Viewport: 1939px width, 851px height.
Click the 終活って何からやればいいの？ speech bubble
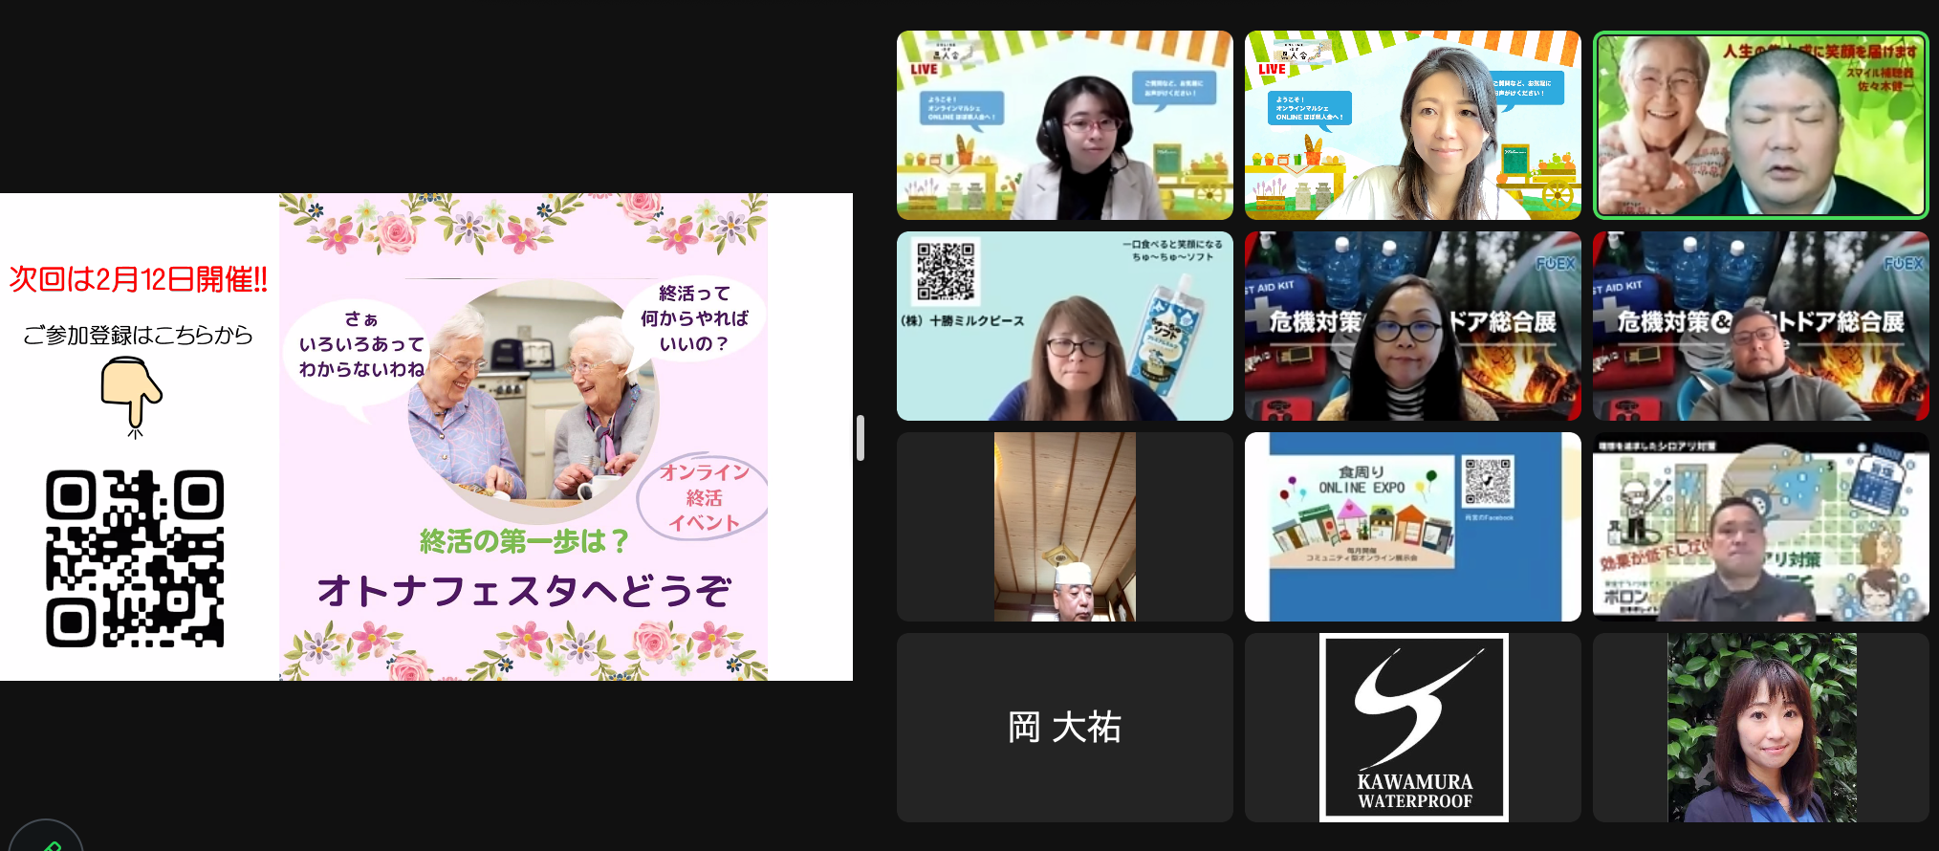tap(694, 318)
